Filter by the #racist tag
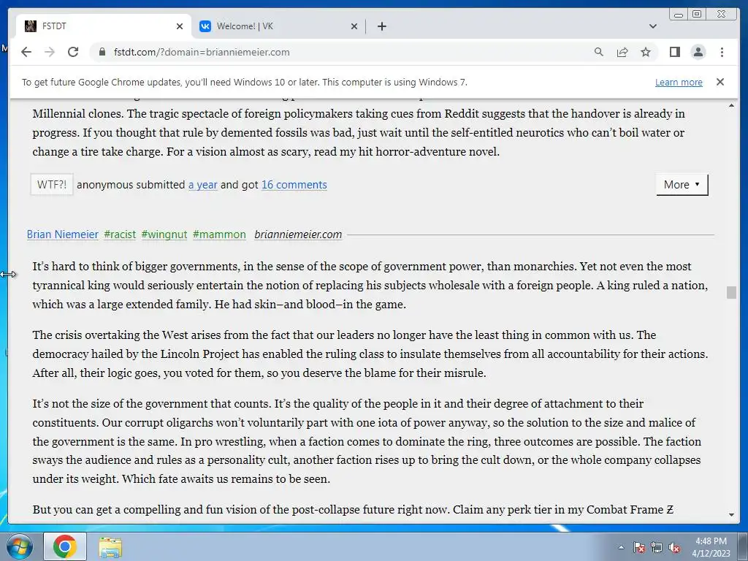This screenshot has height=561, width=748. [120, 234]
